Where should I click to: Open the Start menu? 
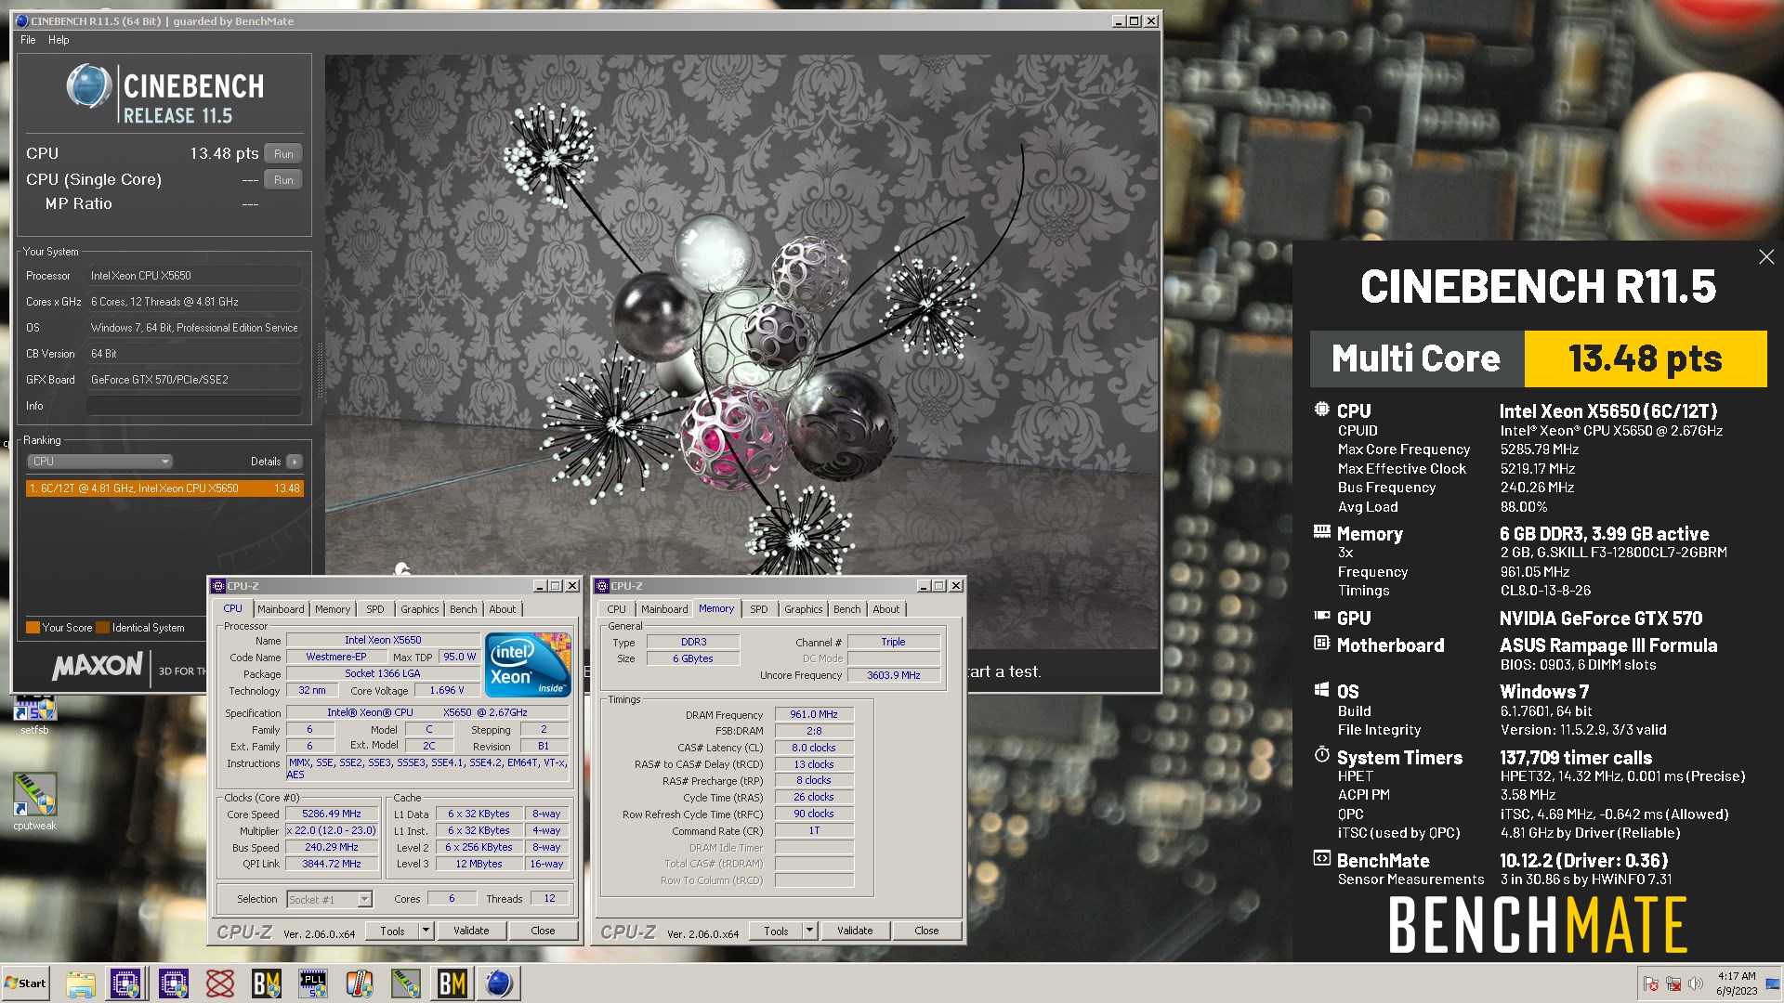[x=25, y=983]
